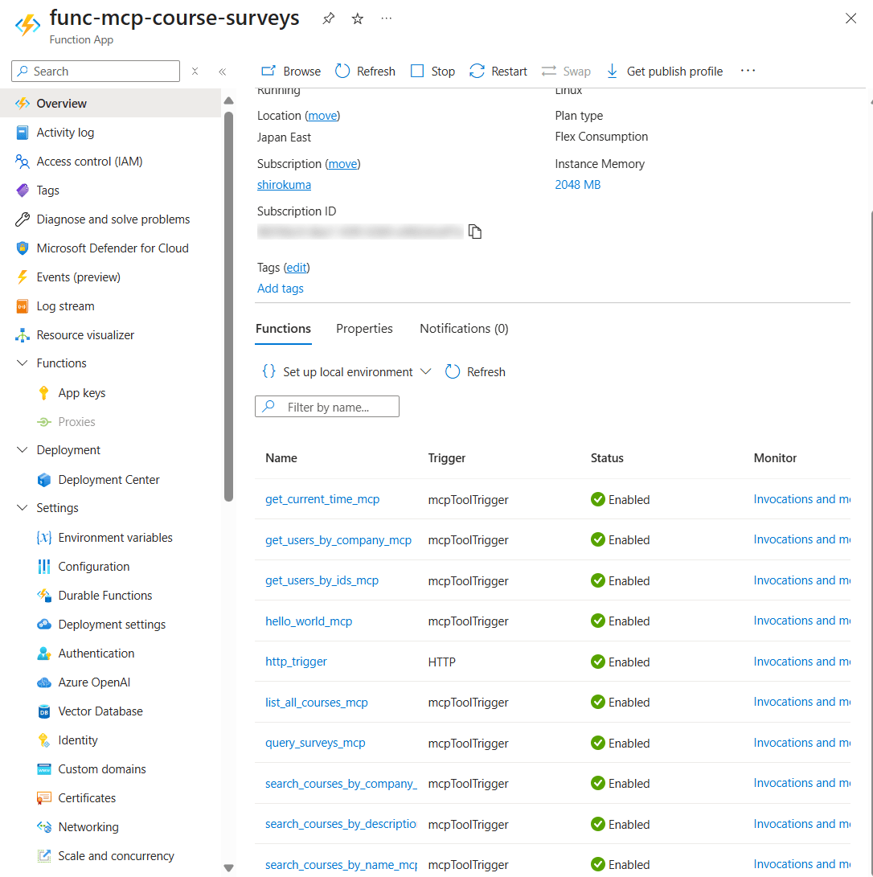Switch to the Properties tab

[364, 329]
